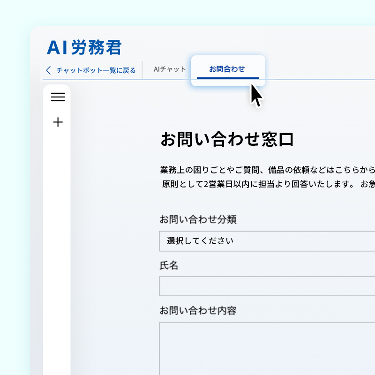Click the line starting with 原則として2営業日以内
Image resolution: width=375 pixels, height=375 pixels.
[267, 184]
